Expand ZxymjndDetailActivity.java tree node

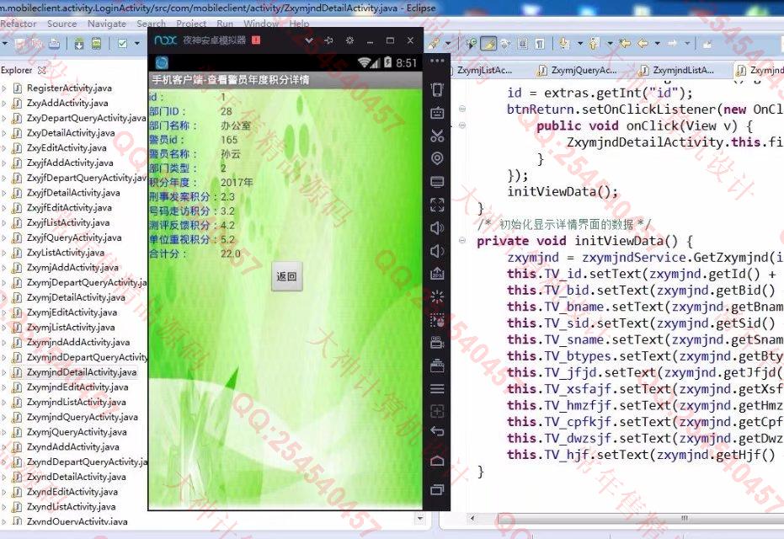(x=4, y=372)
